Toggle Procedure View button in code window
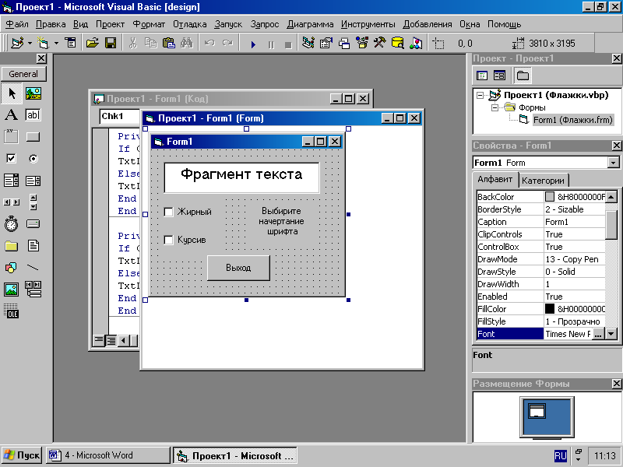 99,340
